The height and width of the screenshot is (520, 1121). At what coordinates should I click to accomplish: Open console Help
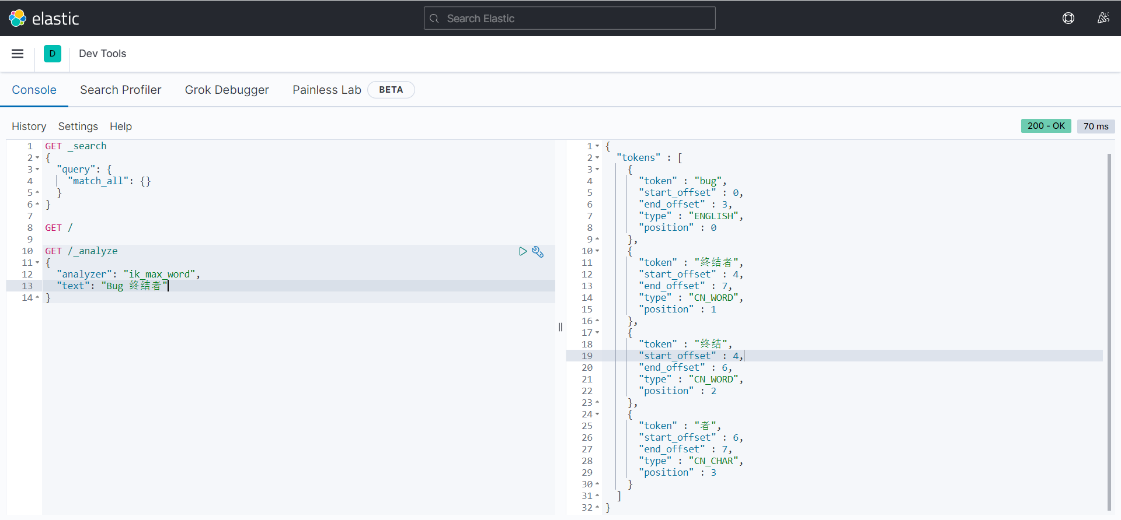coord(121,127)
